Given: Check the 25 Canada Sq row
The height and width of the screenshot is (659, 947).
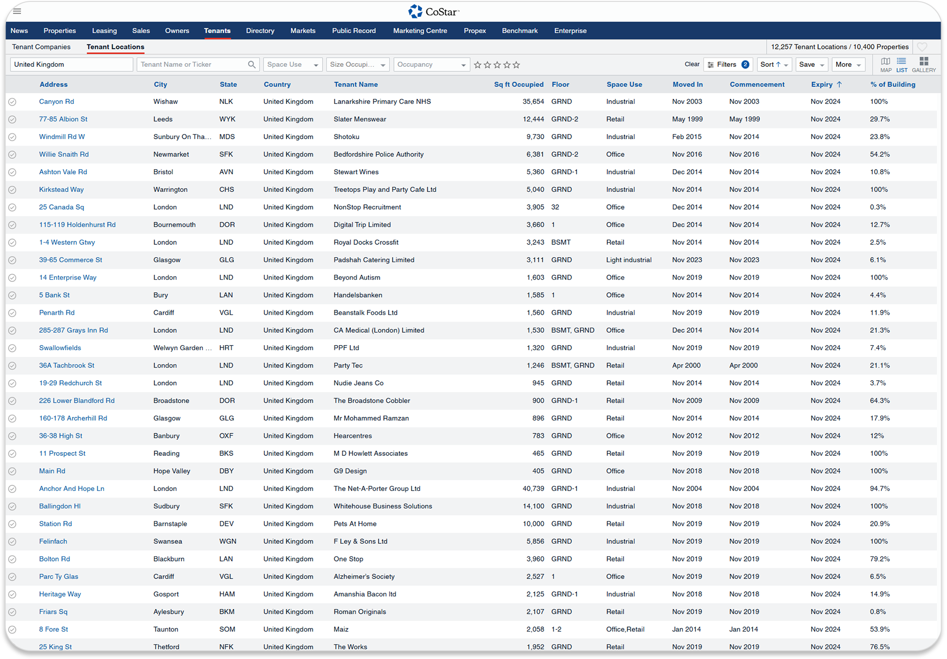Looking at the screenshot, I should [12, 207].
